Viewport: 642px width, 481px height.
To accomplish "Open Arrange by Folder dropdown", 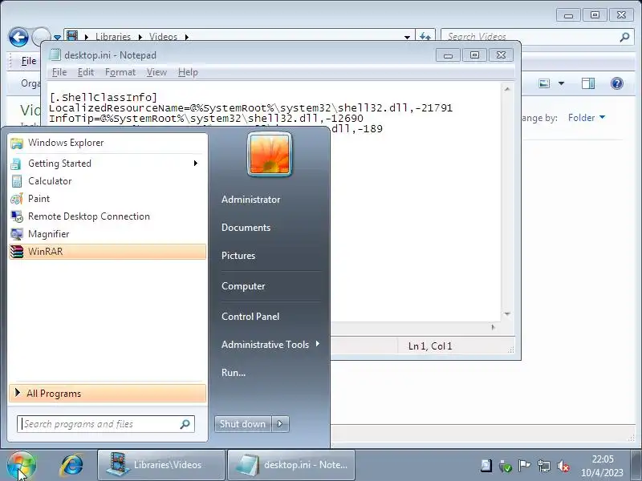I will pyautogui.click(x=587, y=118).
